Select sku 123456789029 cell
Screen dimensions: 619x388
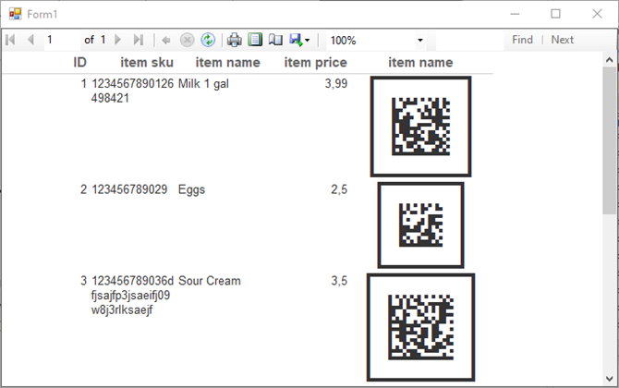tap(129, 189)
